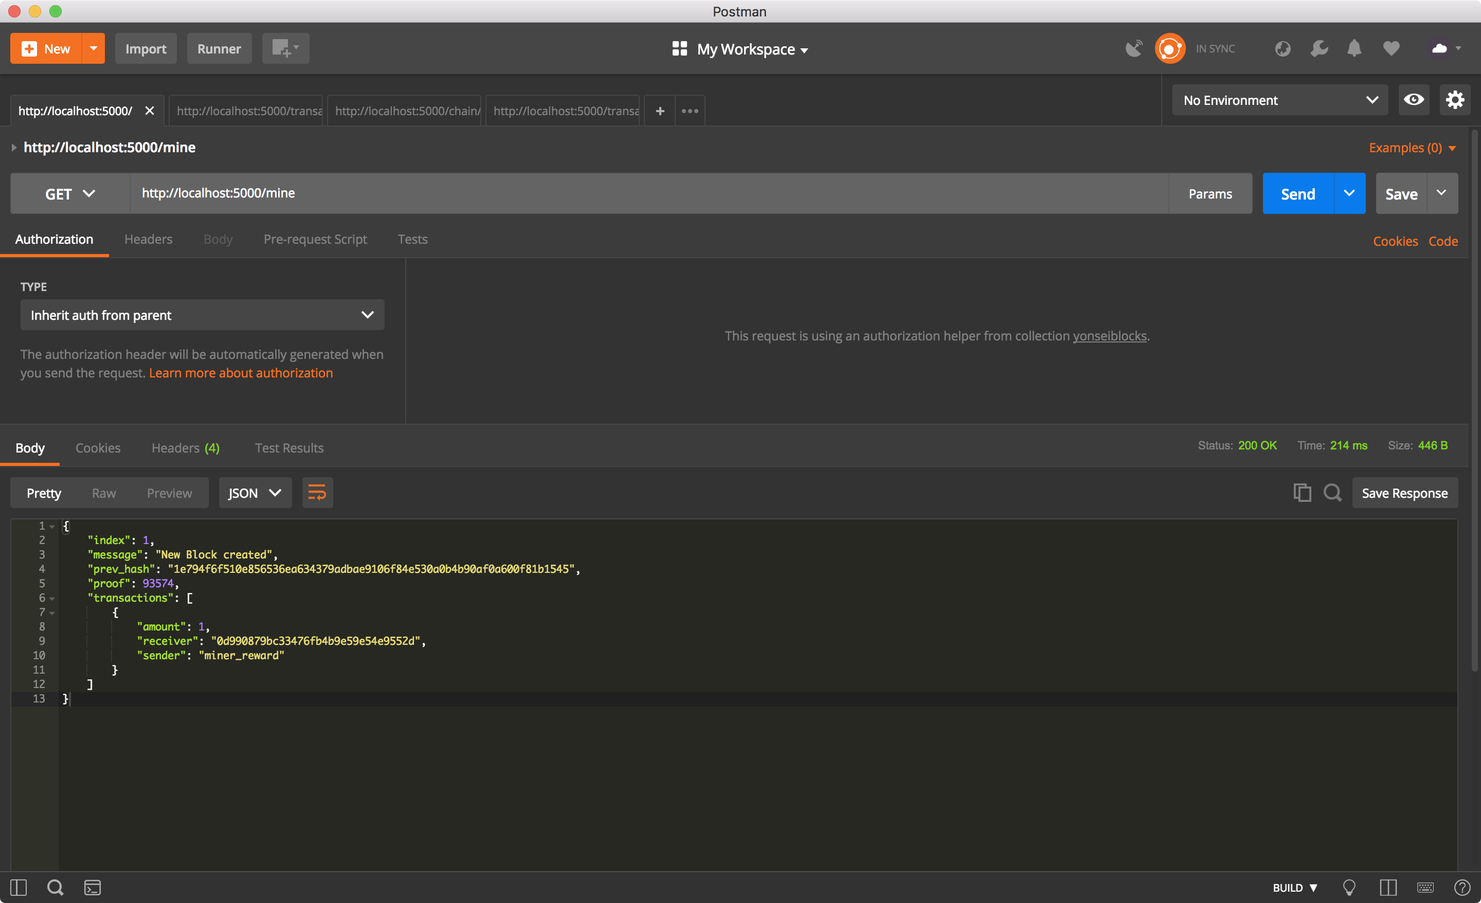Click the request URL field

coord(649,193)
